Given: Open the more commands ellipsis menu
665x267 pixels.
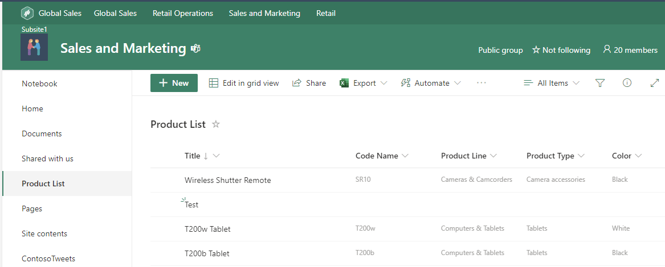Looking at the screenshot, I should click(x=482, y=83).
